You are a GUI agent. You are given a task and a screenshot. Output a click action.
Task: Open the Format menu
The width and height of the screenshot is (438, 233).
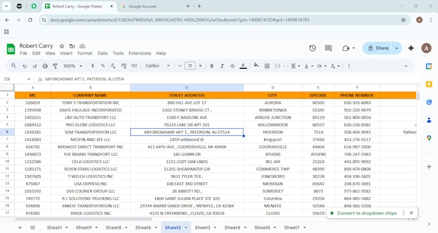coord(85,53)
